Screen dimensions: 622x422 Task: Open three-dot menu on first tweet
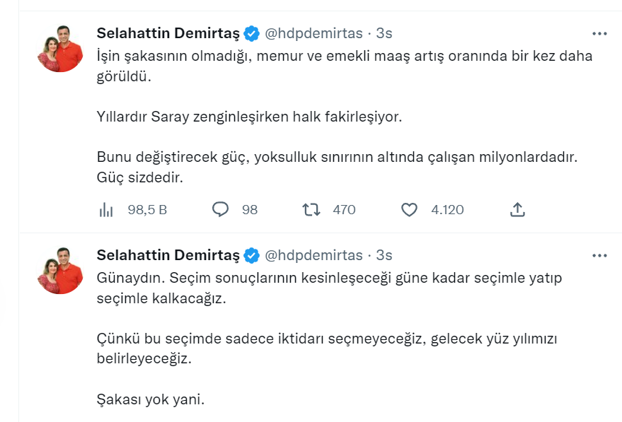click(599, 33)
